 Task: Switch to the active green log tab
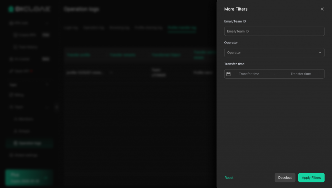(x=182, y=28)
